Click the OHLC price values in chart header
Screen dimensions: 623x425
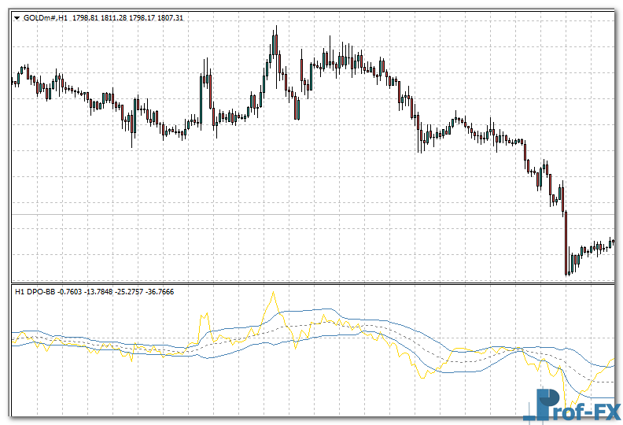pos(128,17)
